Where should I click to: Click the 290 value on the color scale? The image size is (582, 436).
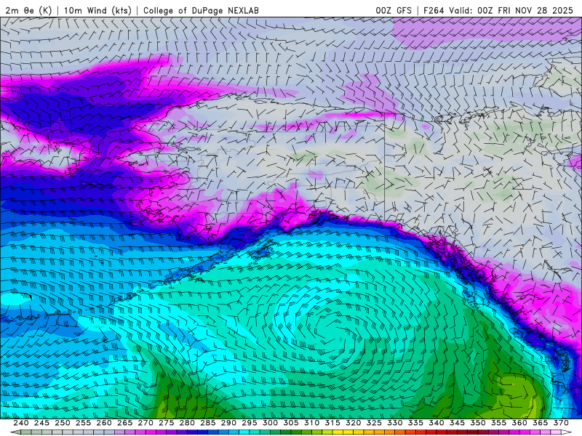coord(228,423)
